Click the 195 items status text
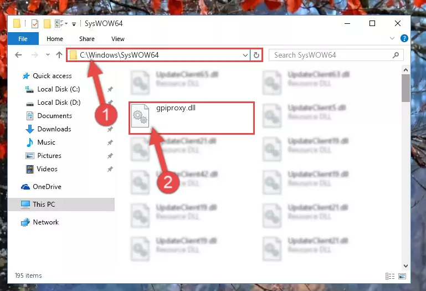The width and height of the screenshot is (426, 291). coord(28,275)
